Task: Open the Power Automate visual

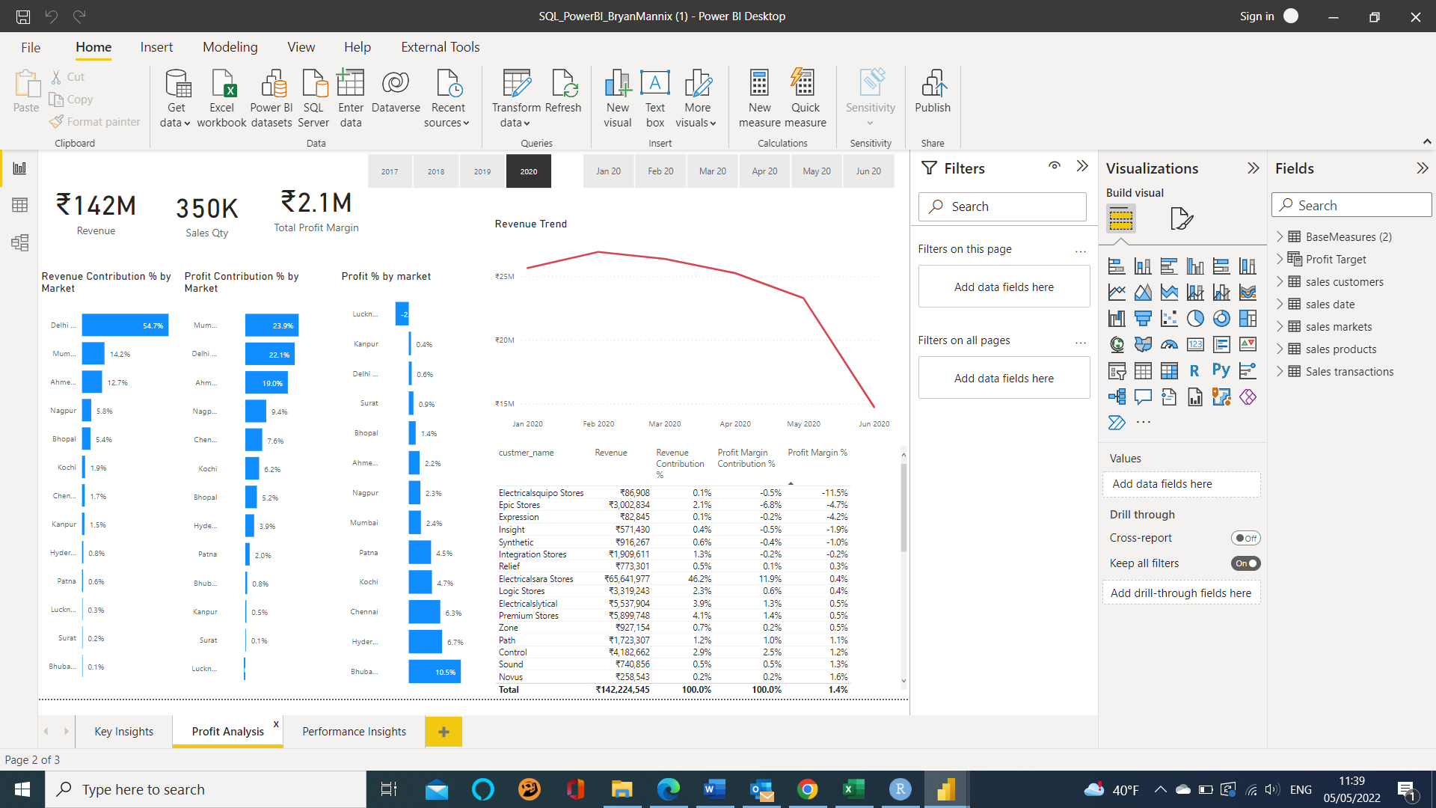Action: click(x=1117, y=423)
